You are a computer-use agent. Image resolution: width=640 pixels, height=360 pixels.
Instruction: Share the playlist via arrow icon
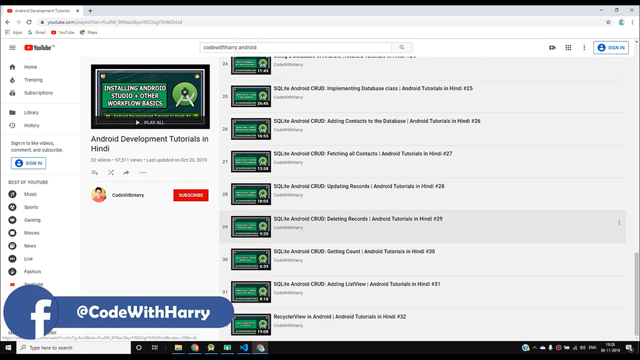(x=126, y=173)
